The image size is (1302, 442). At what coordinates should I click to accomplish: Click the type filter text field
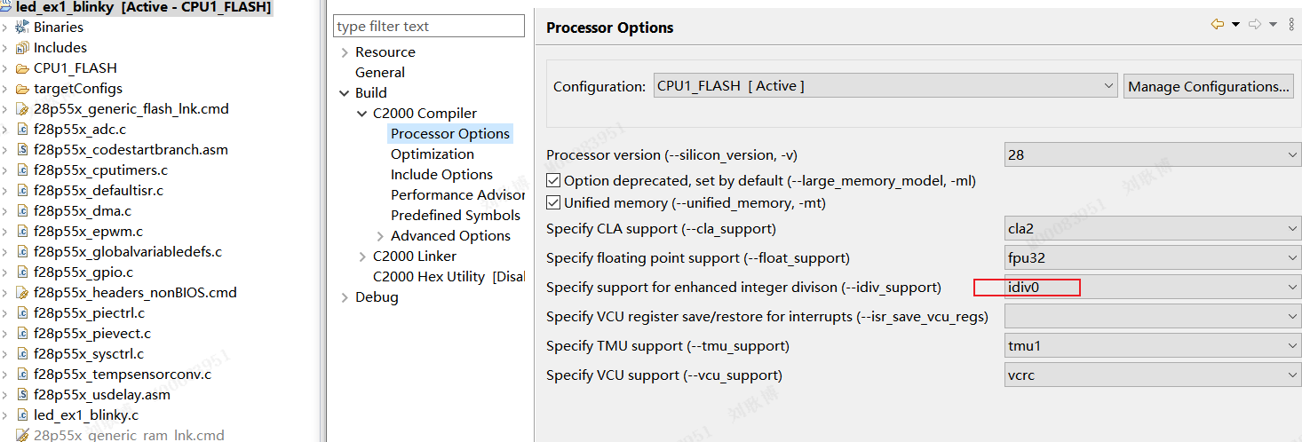click(x=430, y=27)
